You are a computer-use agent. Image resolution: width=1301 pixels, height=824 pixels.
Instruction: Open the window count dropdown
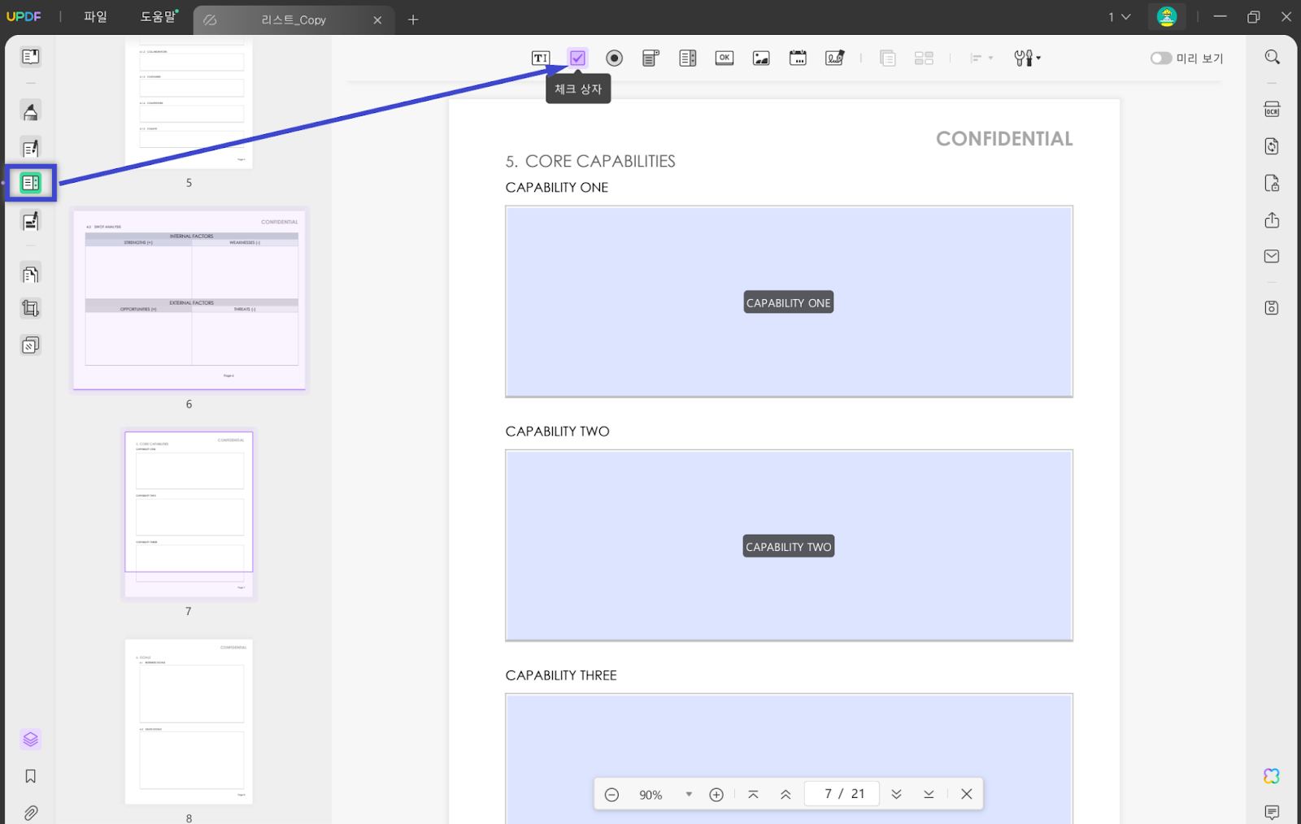click(1120, 17)
